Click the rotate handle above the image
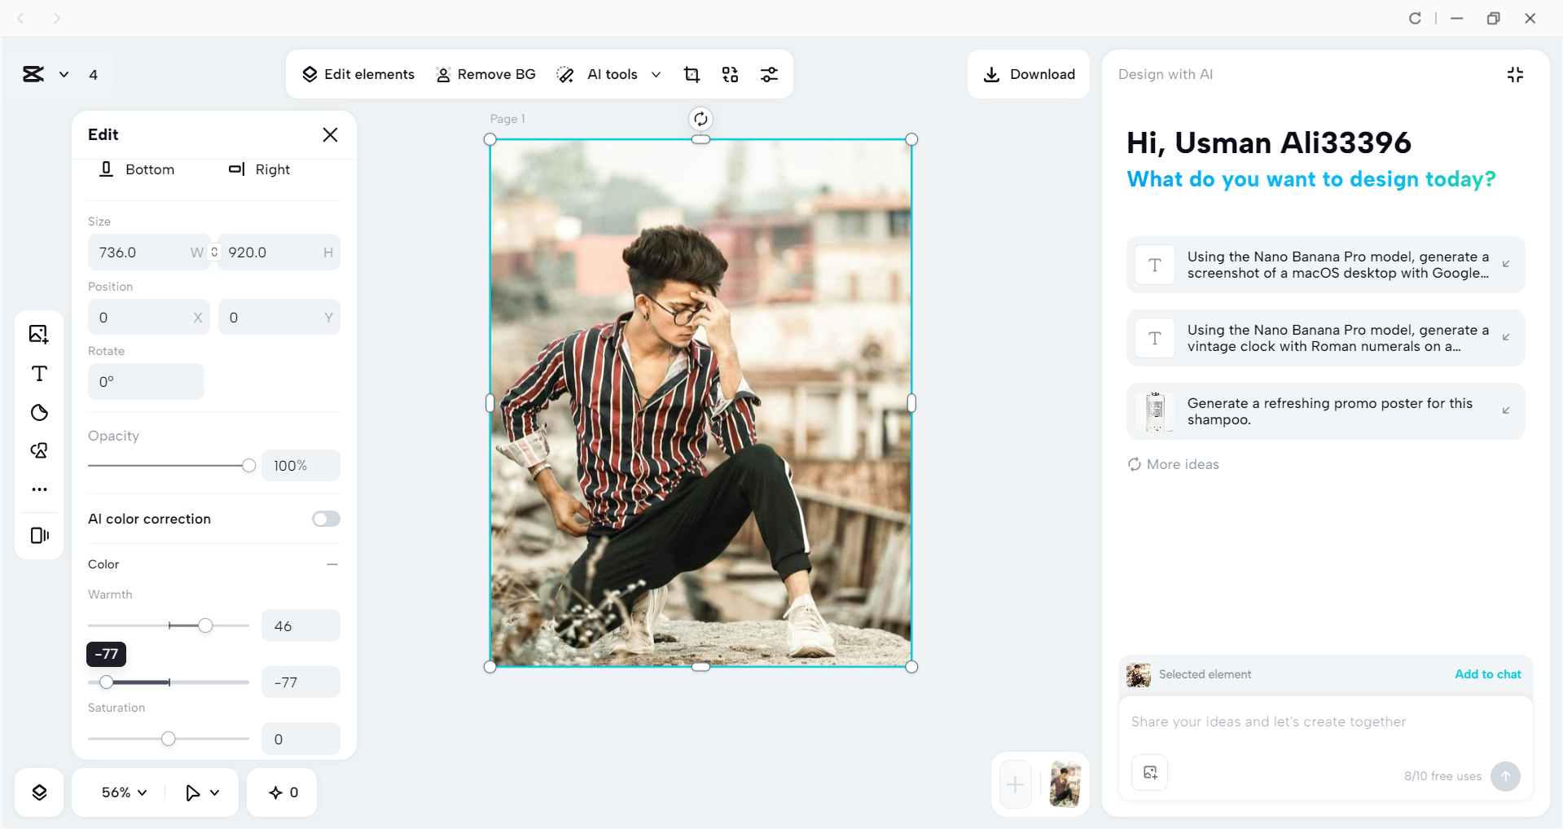Image resolution: width=1563 pixels, height=829 pixels. click(700, 119)
